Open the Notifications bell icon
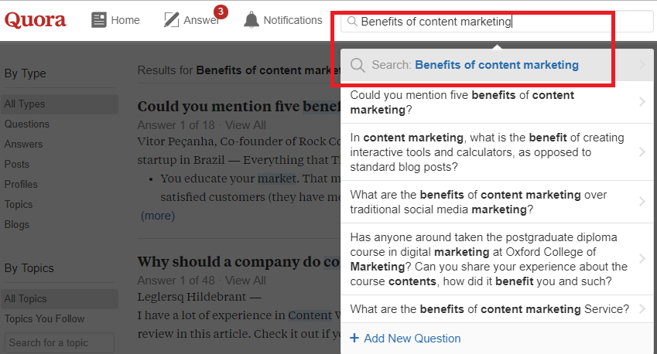This screenshot has height=354, width=657. (x=251, y=20)
